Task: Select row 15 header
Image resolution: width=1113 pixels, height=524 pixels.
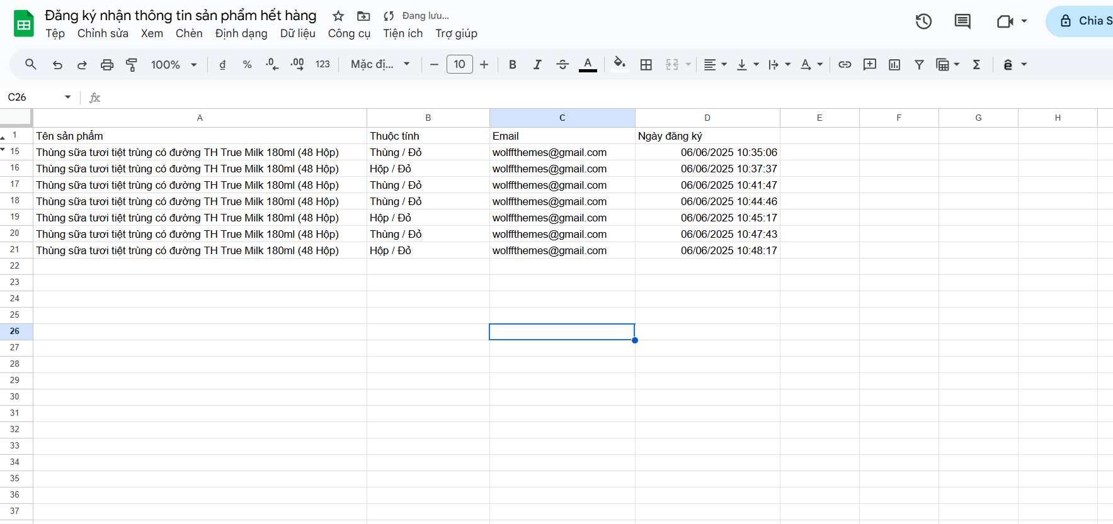Action: 15,152
